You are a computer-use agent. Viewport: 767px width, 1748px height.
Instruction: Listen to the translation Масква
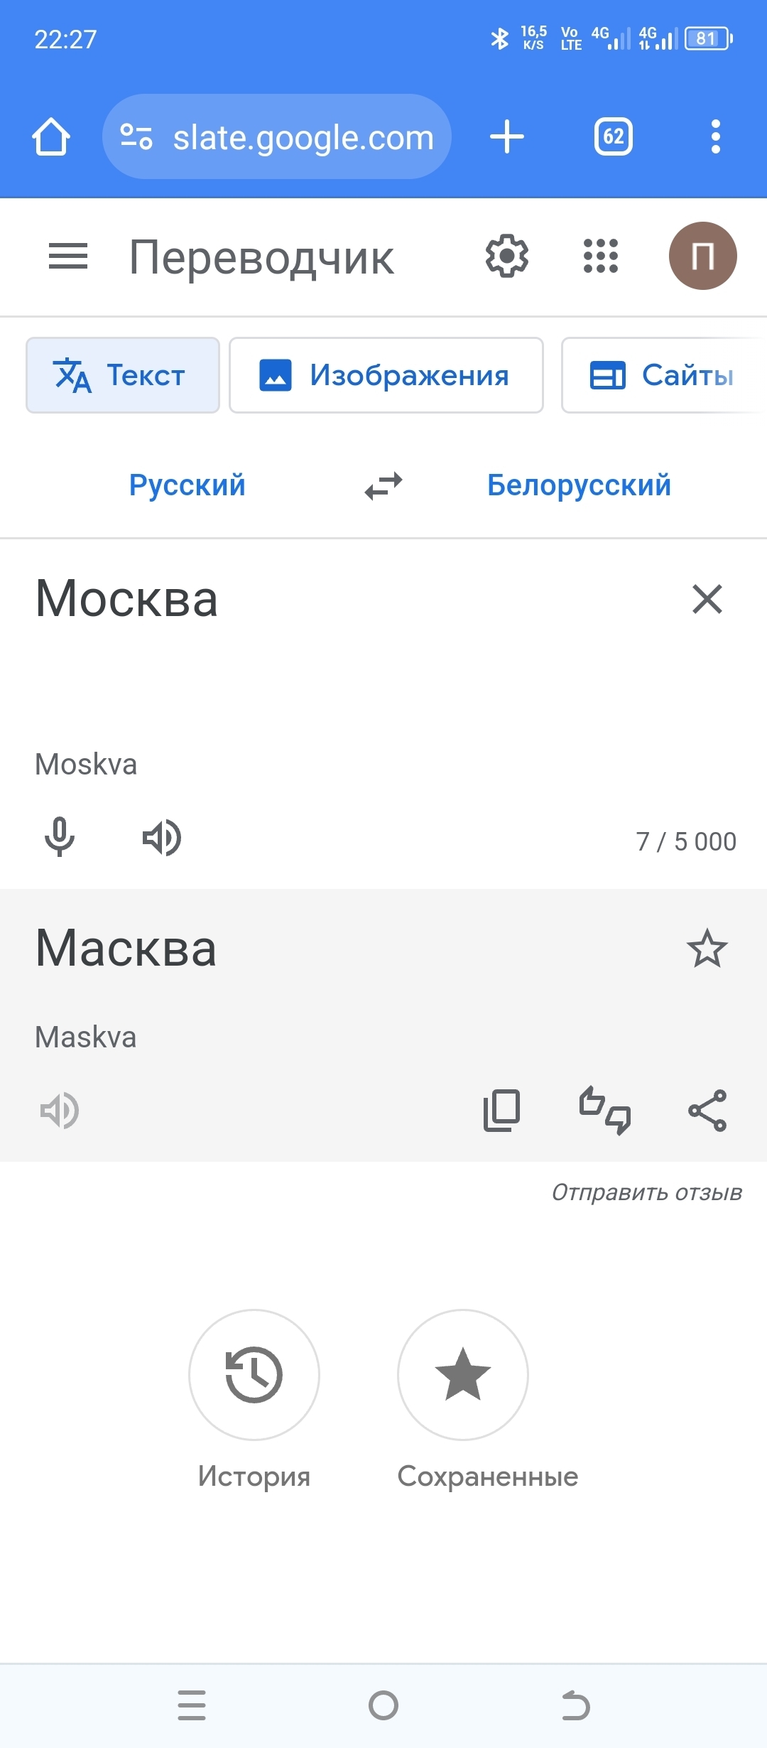pos(60,1110)
